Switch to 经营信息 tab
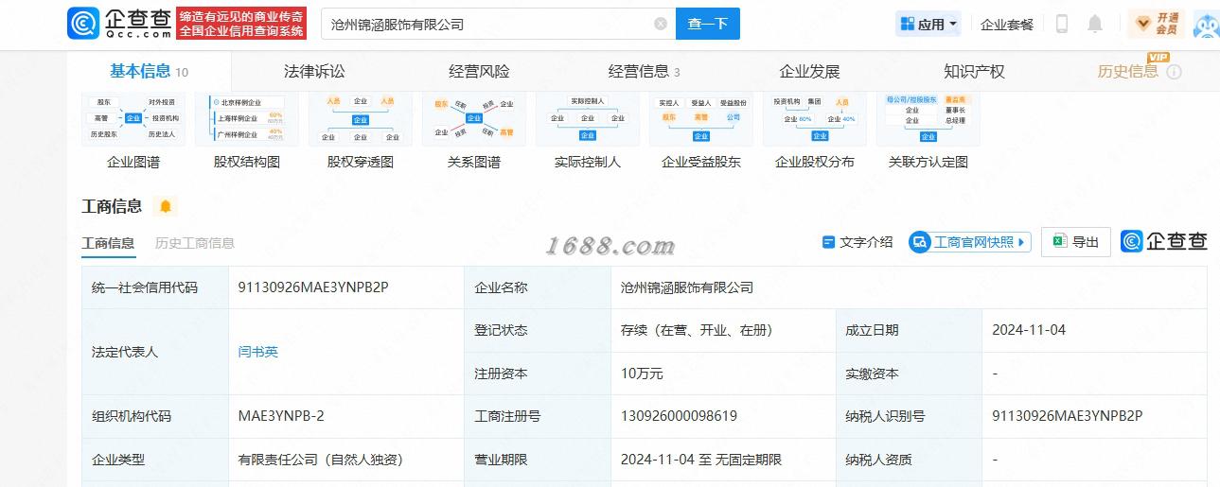The width and height of the screenshot is (1220, 487). 644,71
